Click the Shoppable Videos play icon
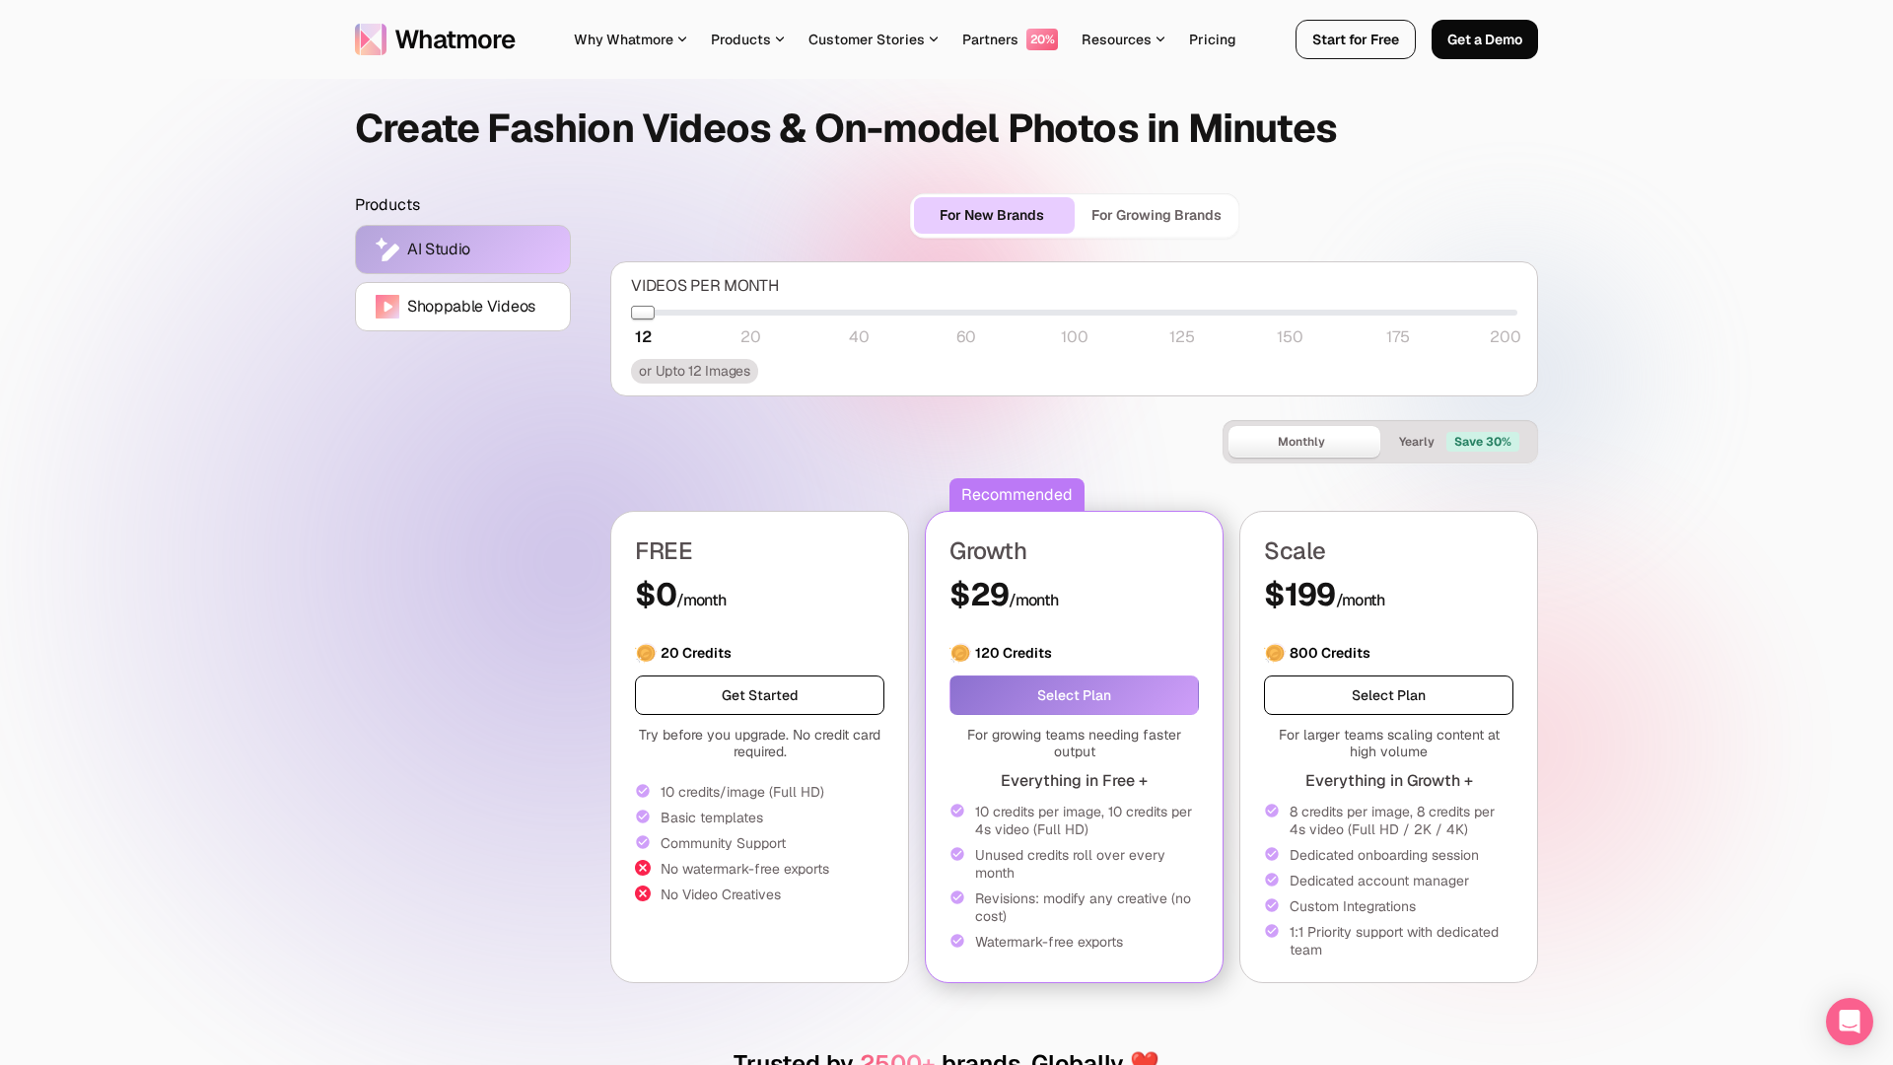 pos(387,307)
